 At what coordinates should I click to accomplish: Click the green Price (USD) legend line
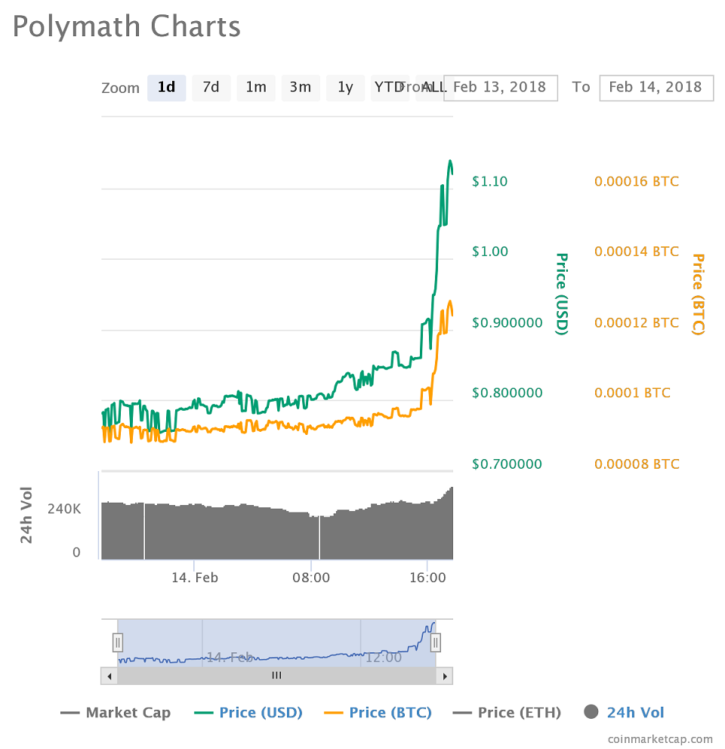(x=204, y=713)
